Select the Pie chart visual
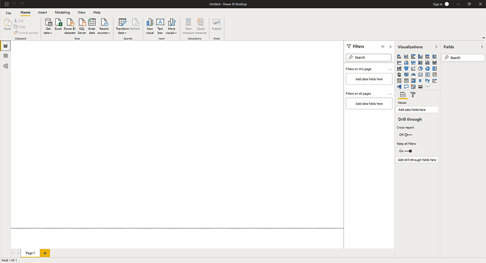The height and width of the screenshot is (263, 486). [420, 69]
